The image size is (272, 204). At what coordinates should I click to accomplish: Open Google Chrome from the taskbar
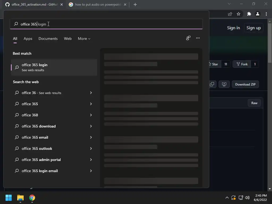[32, 198]
